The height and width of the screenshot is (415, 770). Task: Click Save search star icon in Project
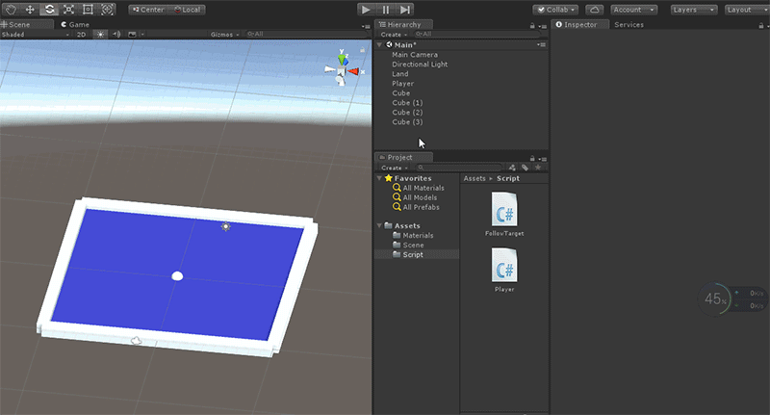tap(538, 168)
